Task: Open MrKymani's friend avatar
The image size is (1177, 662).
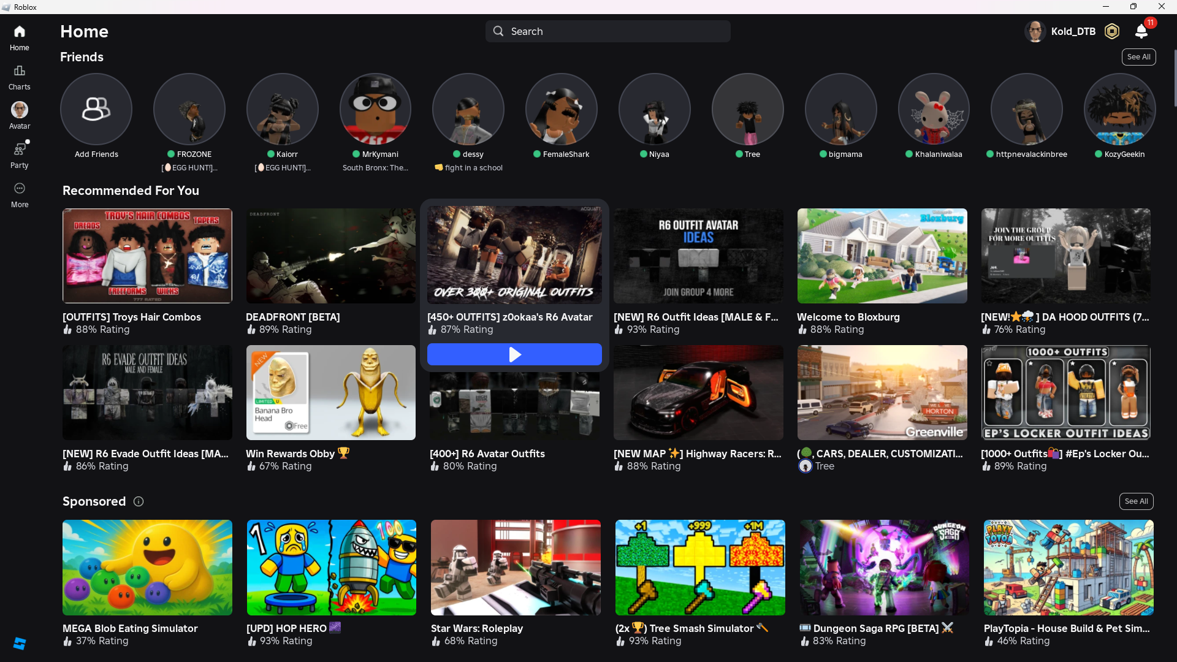Action: 375,109
